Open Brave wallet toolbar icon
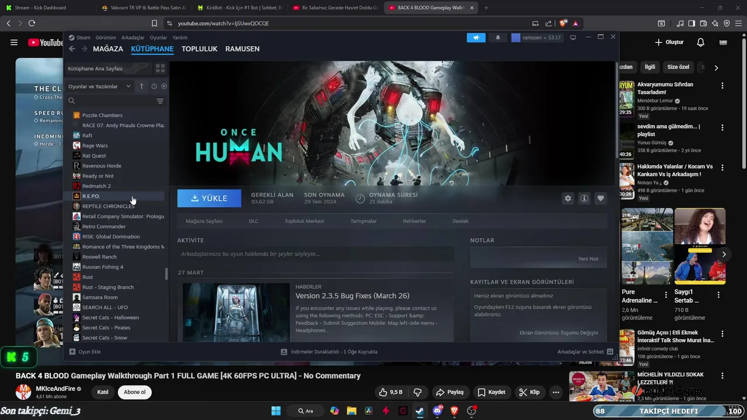 coord(703,23)
